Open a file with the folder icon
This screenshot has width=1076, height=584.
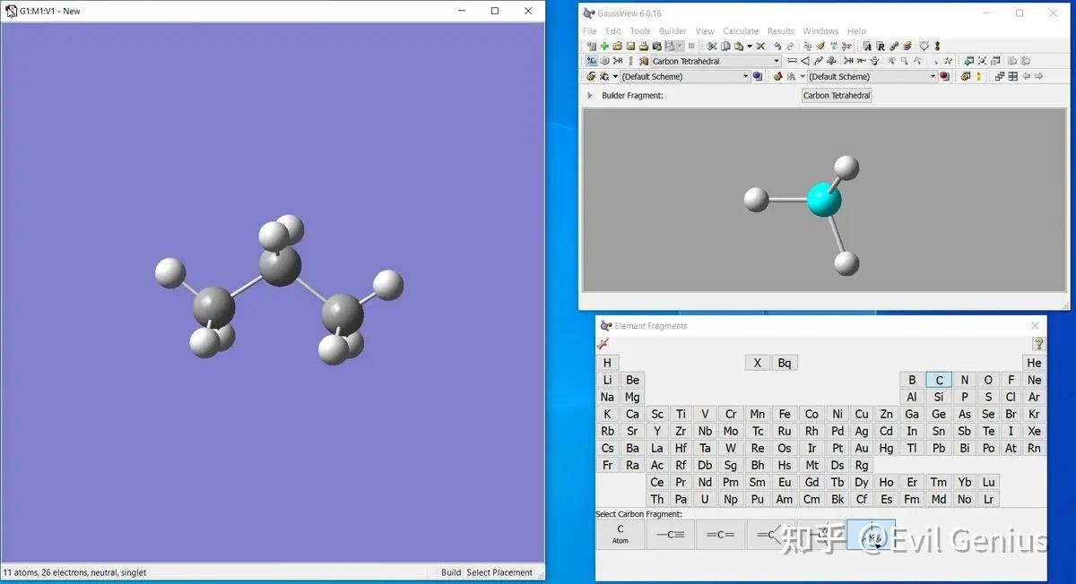[x=617, y=46]
